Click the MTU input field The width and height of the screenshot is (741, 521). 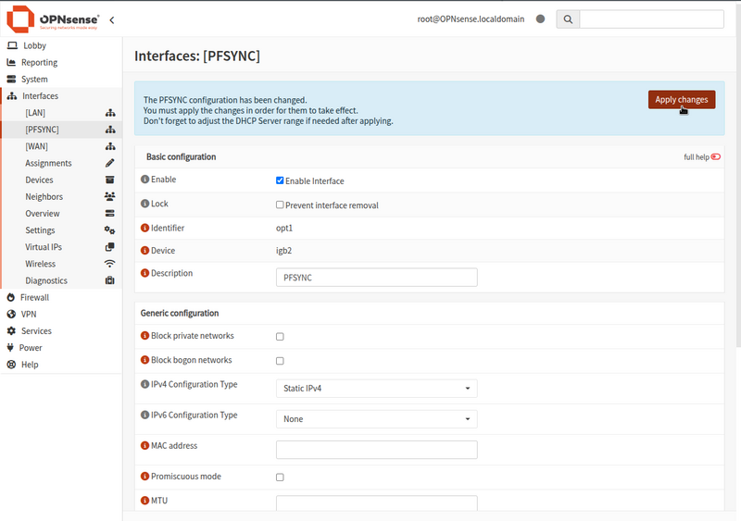point(377,502)
